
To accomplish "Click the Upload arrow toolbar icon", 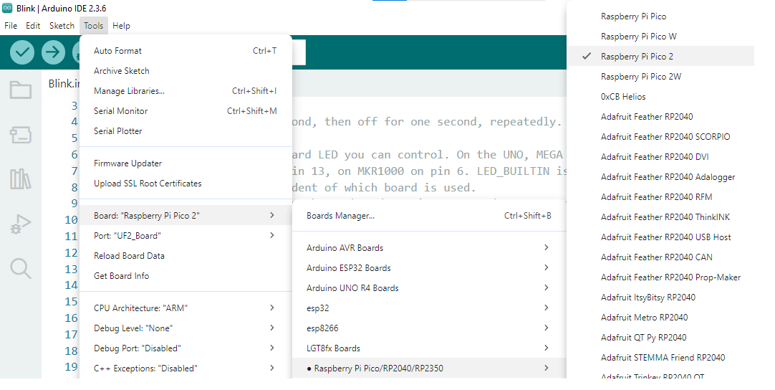I will [53, 52].
